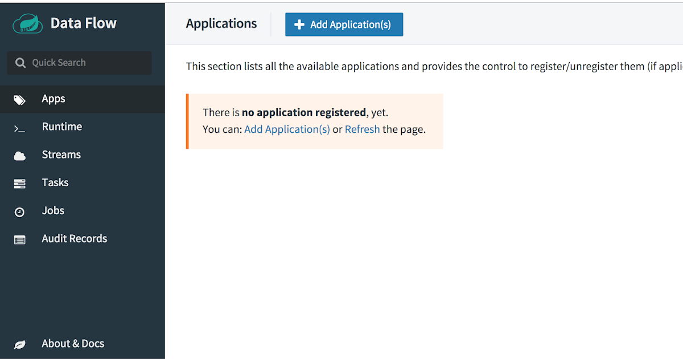Open About & Docs at sidebar bottom
Viewport: 683px width, 359px height.
[x=73, y=343]
